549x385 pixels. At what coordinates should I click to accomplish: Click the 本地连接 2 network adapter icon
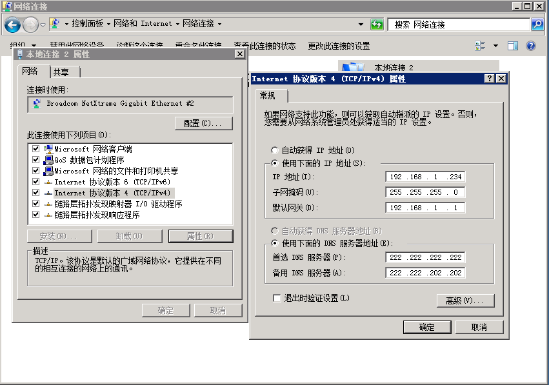click(x=352, y=66)
